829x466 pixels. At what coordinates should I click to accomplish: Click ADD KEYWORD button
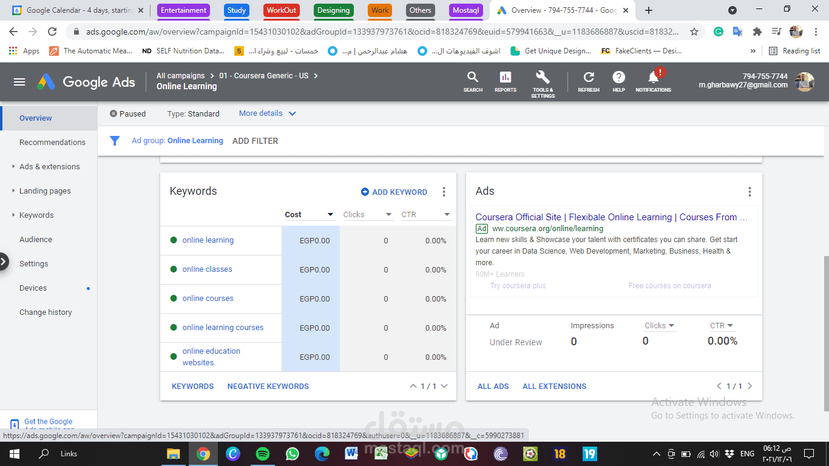394,192
